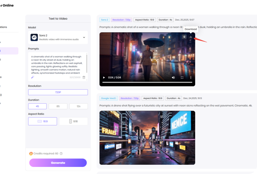Choose the 12s duration option

tap(78, 106)
